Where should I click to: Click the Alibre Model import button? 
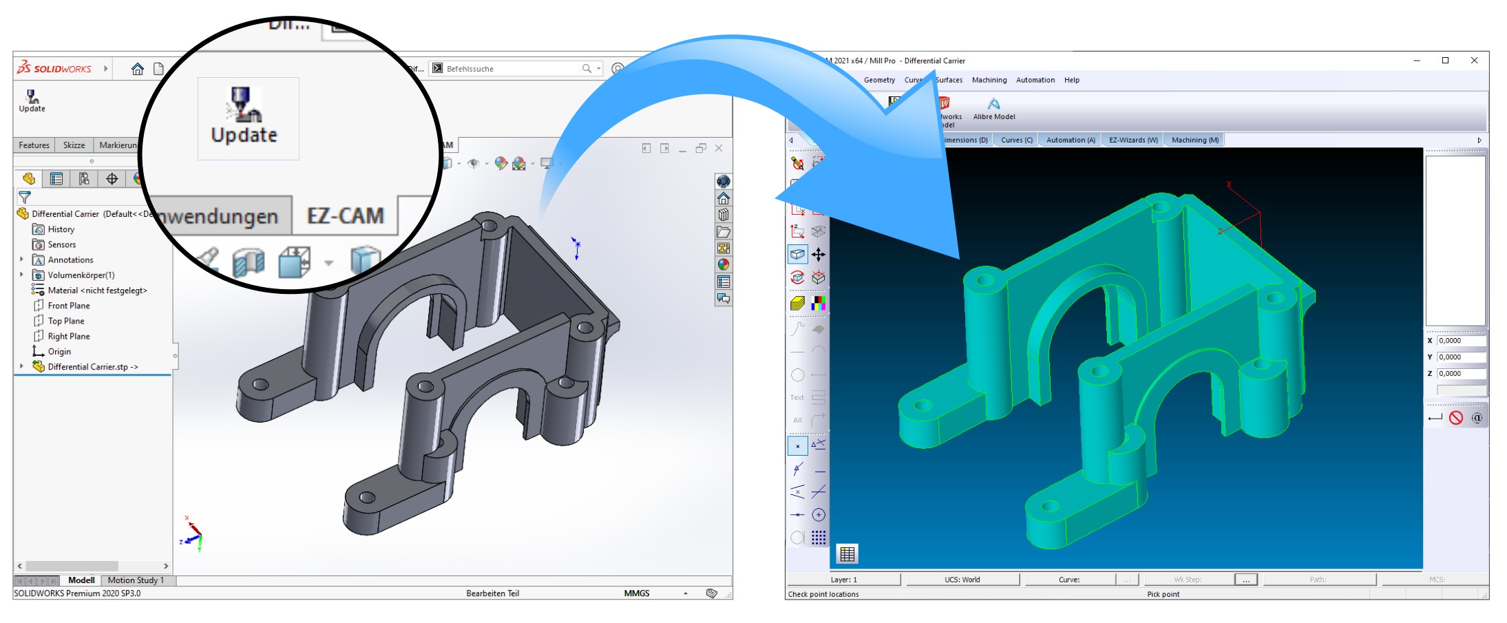coord(993,109)
